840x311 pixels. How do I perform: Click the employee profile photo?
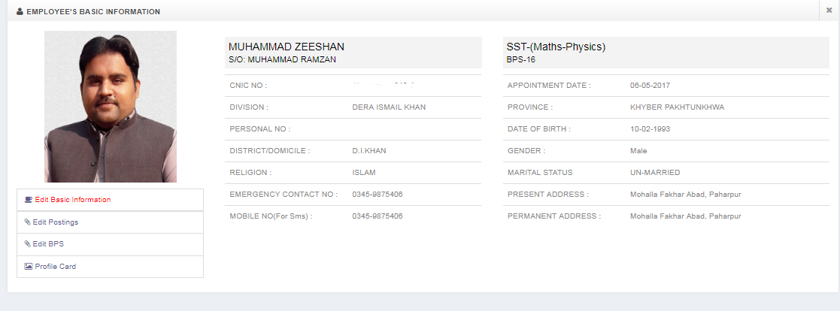pos(111,107)
